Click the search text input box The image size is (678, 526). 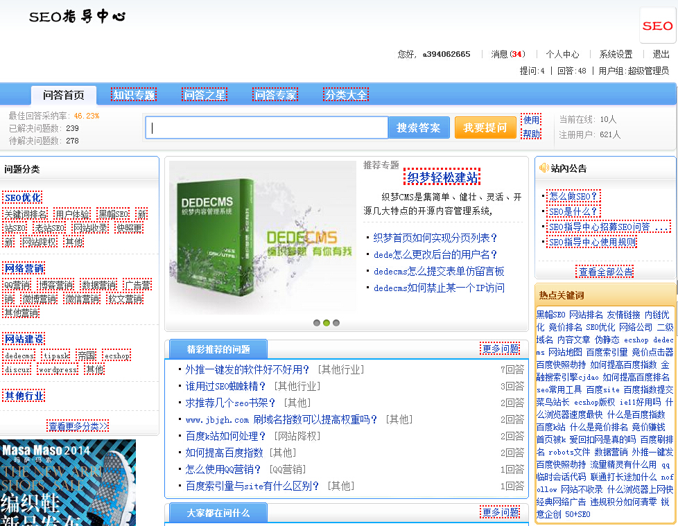(x=267, y=128)
